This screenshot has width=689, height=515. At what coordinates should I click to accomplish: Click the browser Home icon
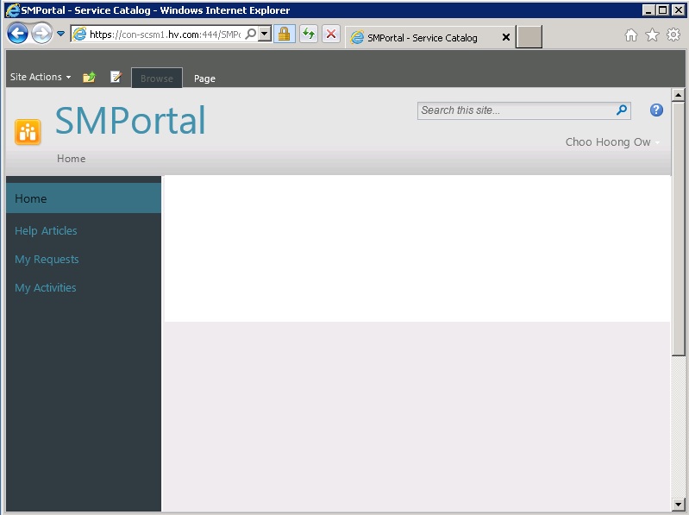[x=631, y=35]
